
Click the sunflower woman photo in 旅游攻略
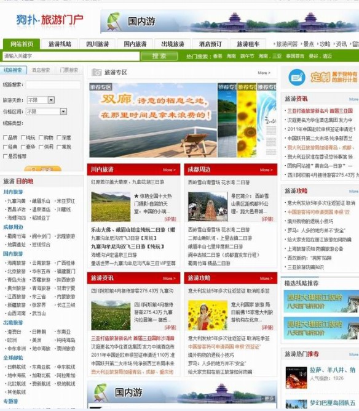click(208, 315)
